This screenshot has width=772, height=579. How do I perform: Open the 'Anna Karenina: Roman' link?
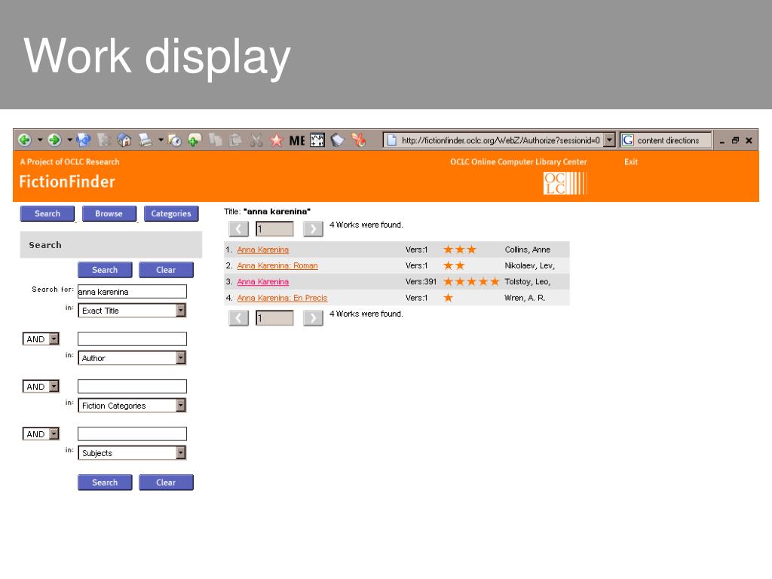(x=277, y=265)
